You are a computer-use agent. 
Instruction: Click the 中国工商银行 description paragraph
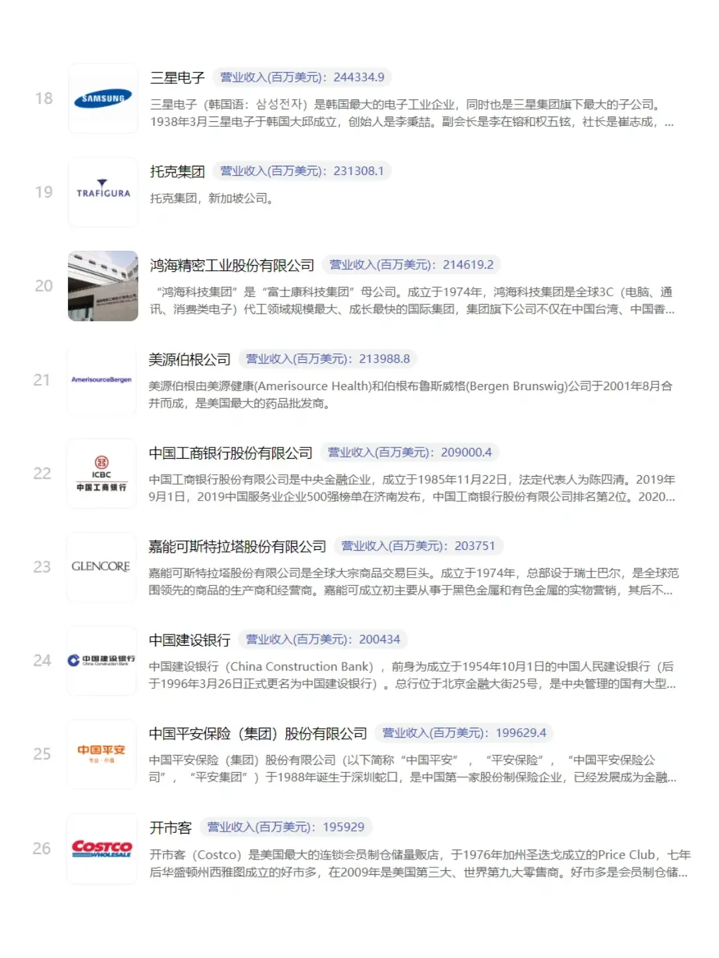point(411,488)
